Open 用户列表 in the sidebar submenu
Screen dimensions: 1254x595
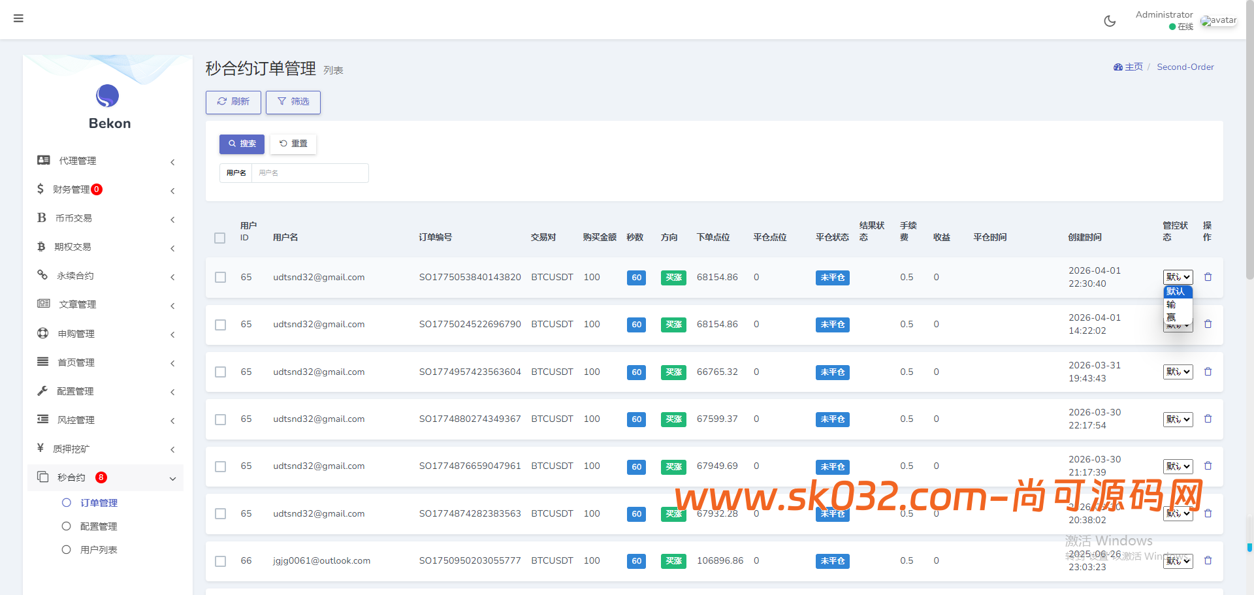point(99,550)
